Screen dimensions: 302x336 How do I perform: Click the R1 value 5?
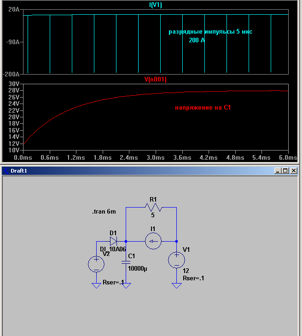pos(152,215)
